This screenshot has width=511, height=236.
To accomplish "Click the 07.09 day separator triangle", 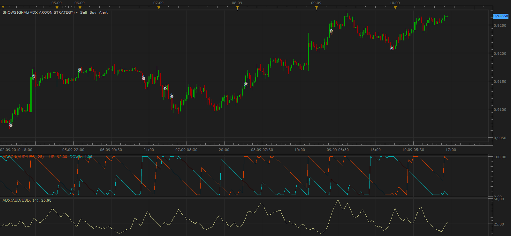I will [x=159, y=8].
